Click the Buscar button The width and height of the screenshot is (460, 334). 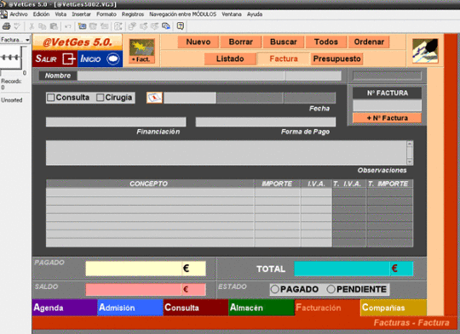tap(283, 42)
